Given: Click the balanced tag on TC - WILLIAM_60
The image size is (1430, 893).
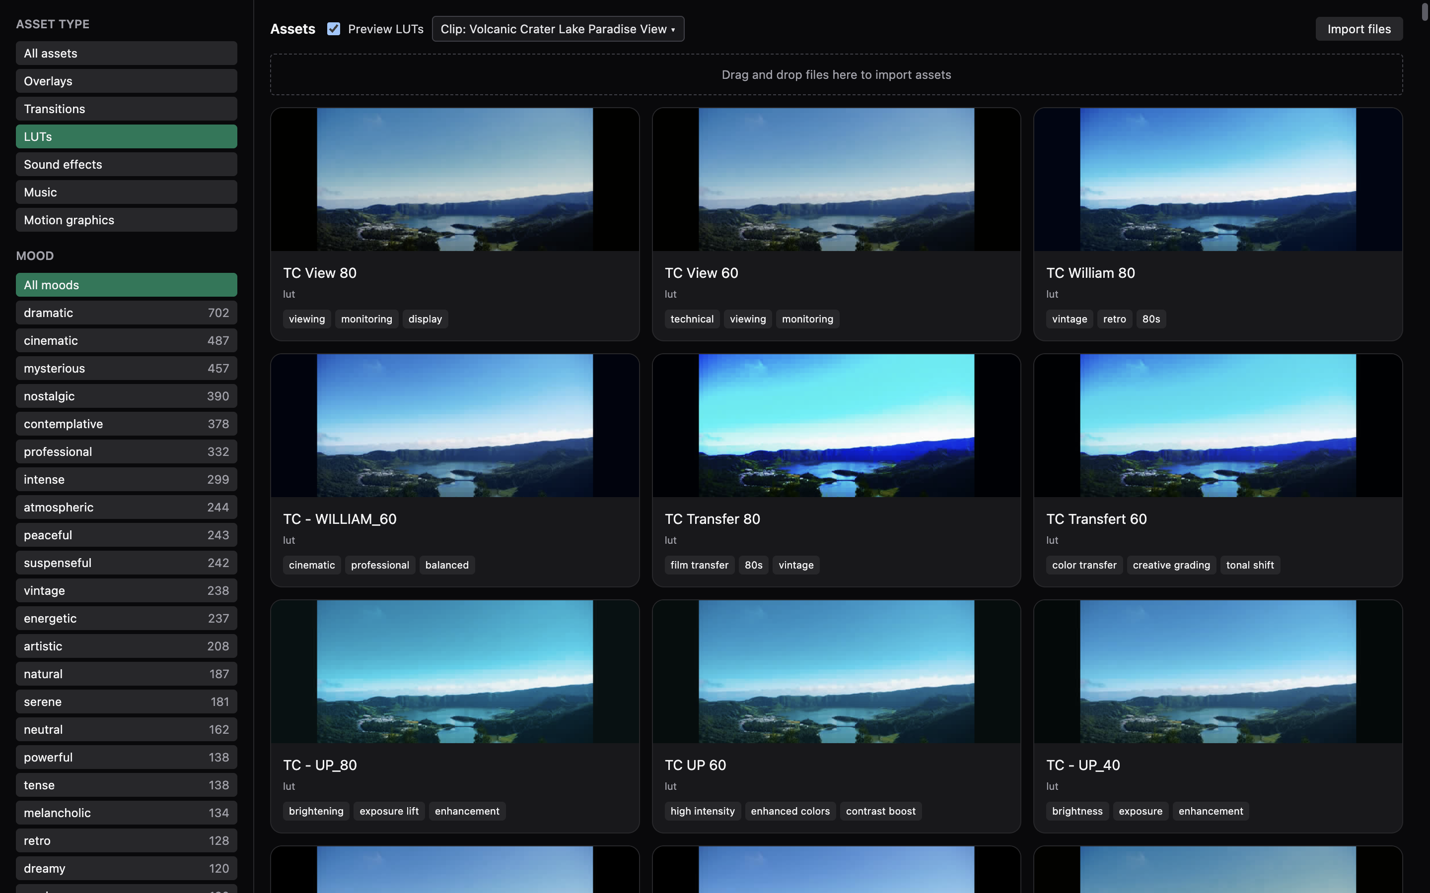Looking at the screenshot, I should (447, 565).
